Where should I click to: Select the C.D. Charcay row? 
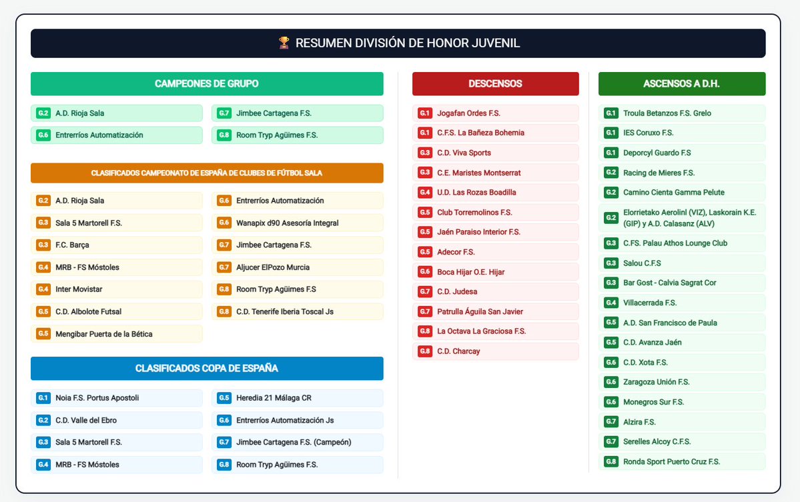coord(495,351)
